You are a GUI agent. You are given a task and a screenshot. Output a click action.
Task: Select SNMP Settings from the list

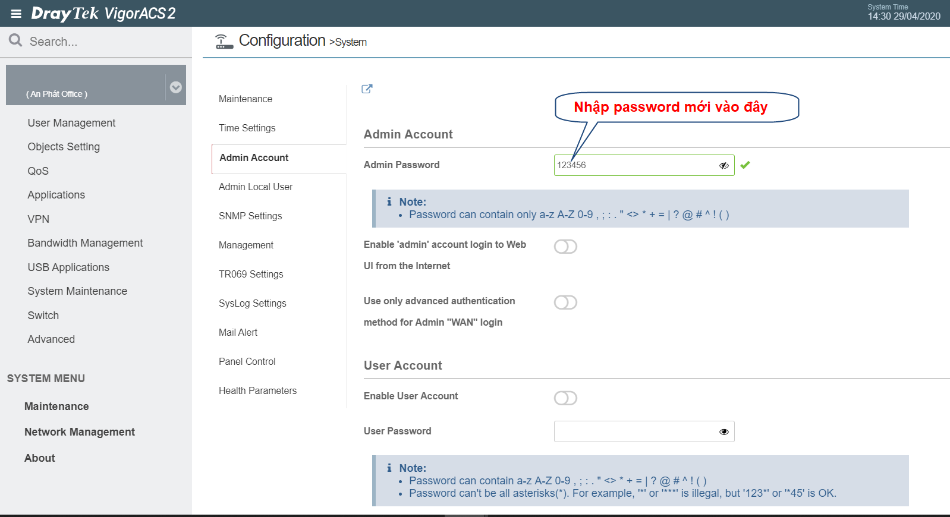pos(250,216)
